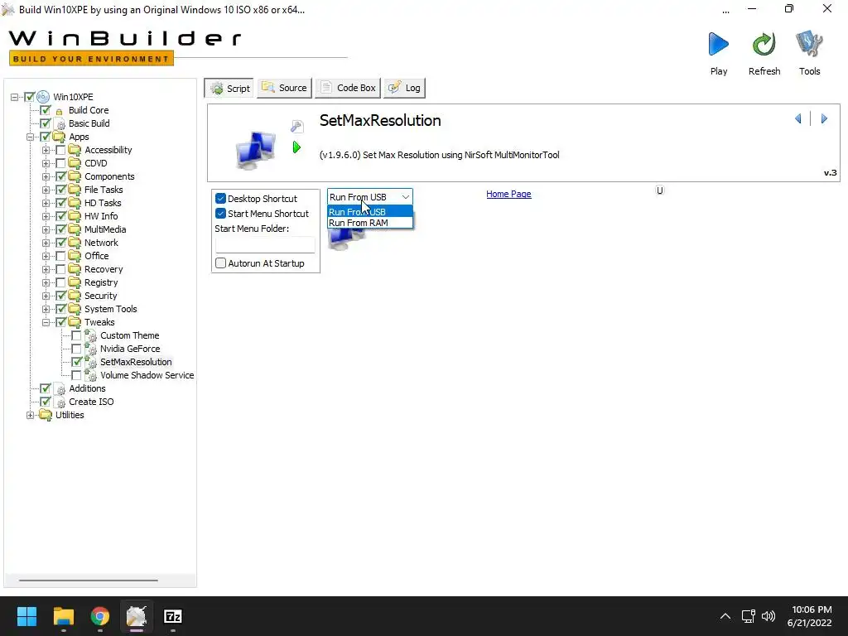Open Chrome from taskbar
The image size is (848, 636).
pyautogui.click(x=100, y=616)
